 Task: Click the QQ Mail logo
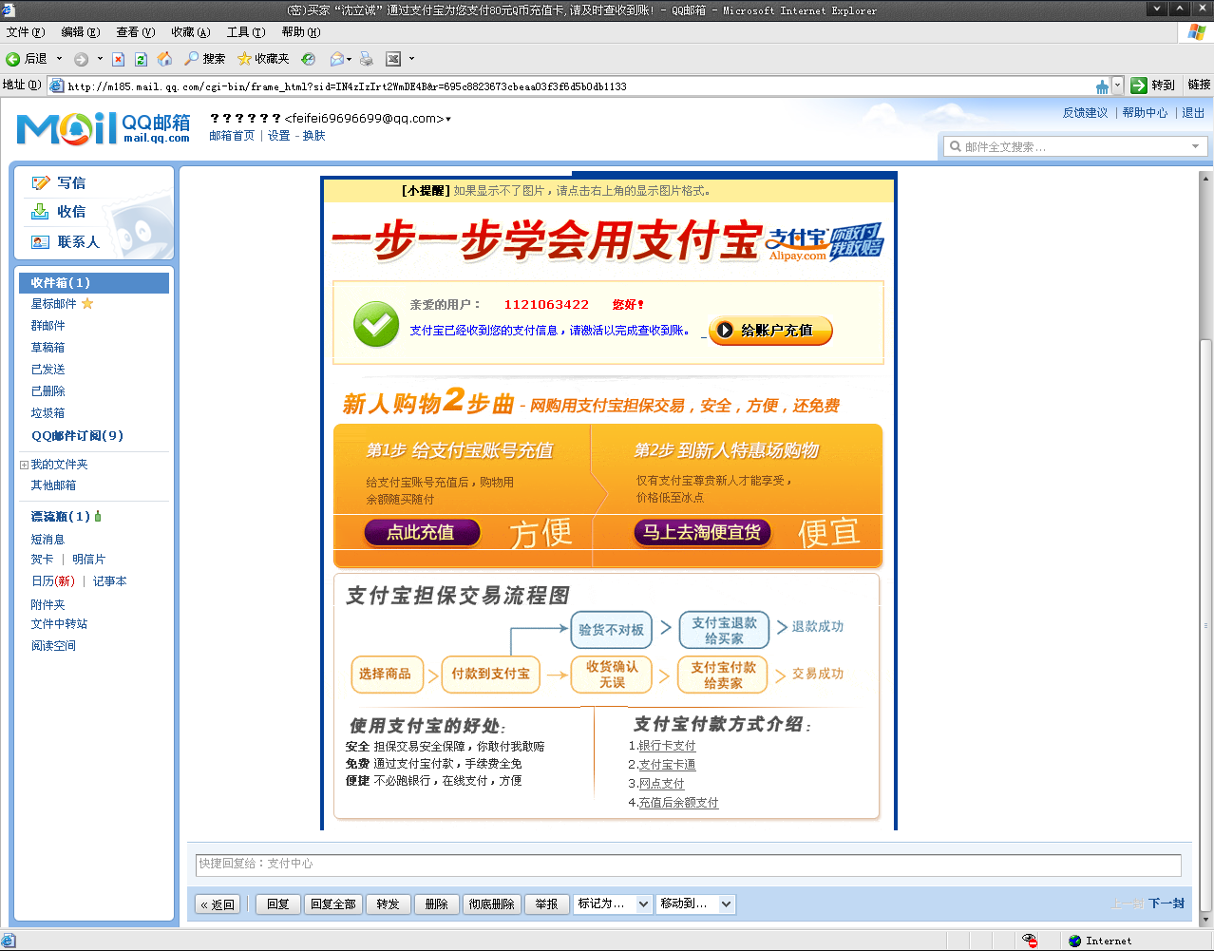[x=104, y=128]
